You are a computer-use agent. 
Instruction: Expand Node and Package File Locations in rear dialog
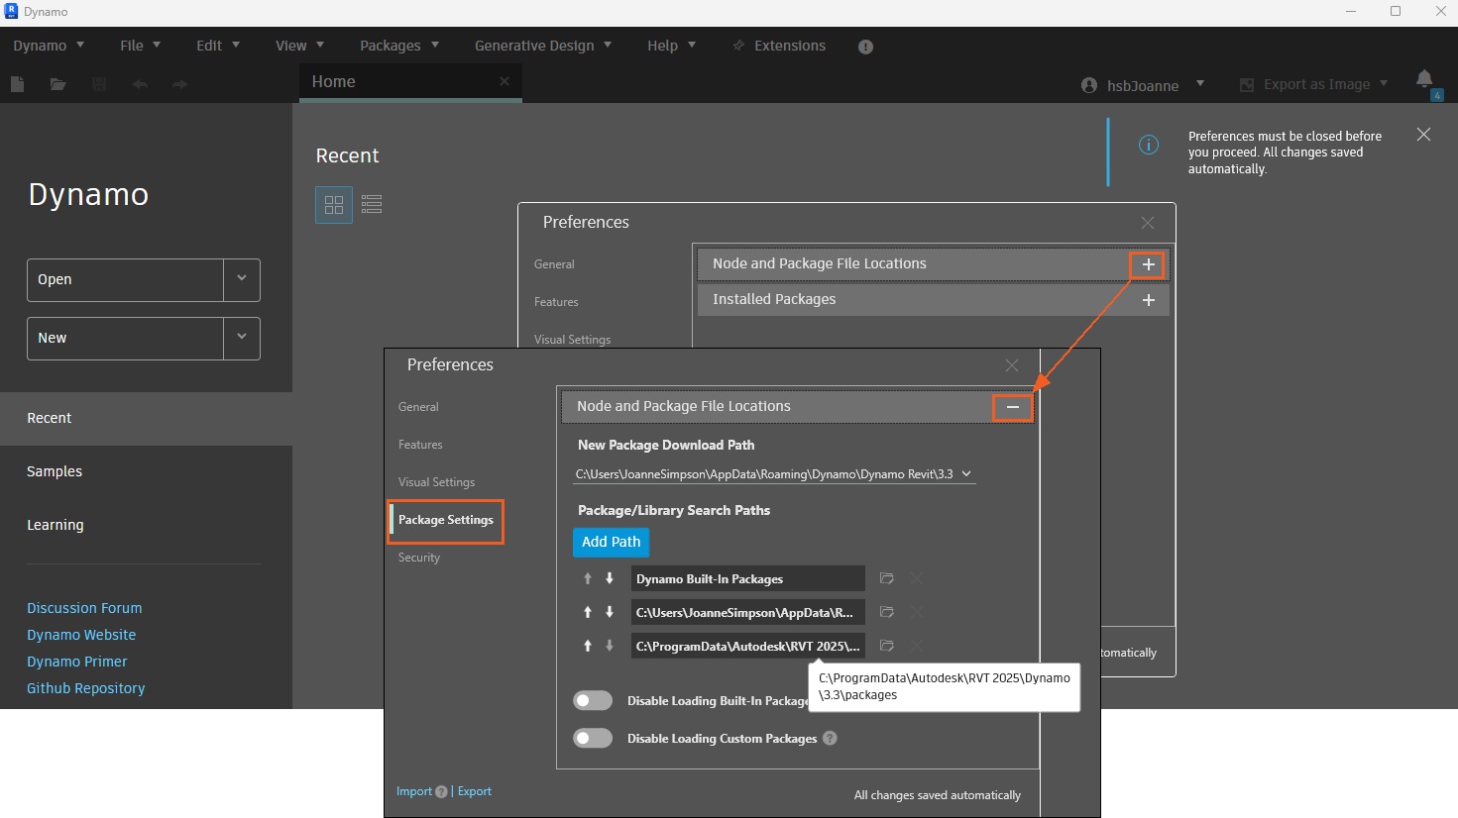[x=1148, y=264]
